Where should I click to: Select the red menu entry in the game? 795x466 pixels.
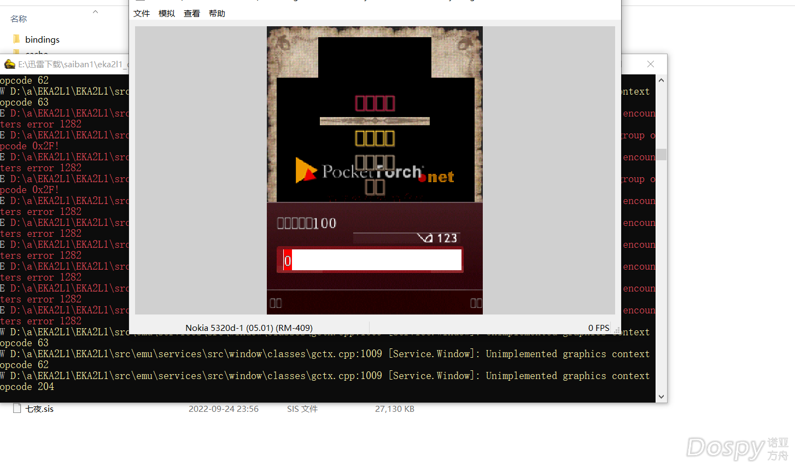coord(375,103)
